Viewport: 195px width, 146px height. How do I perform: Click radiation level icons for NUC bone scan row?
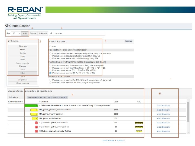[x=139, y=131]
